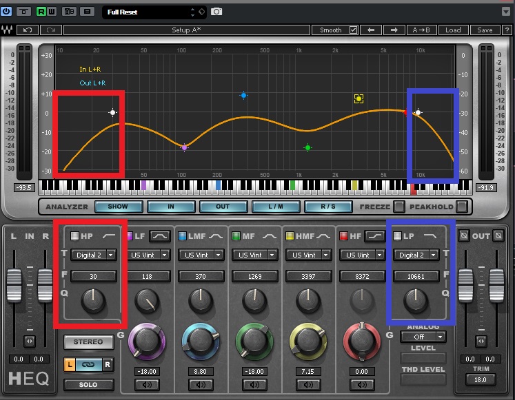The image size is (515, 400).
Task: Click the left input fader handle
Action: tap(14, 285)
